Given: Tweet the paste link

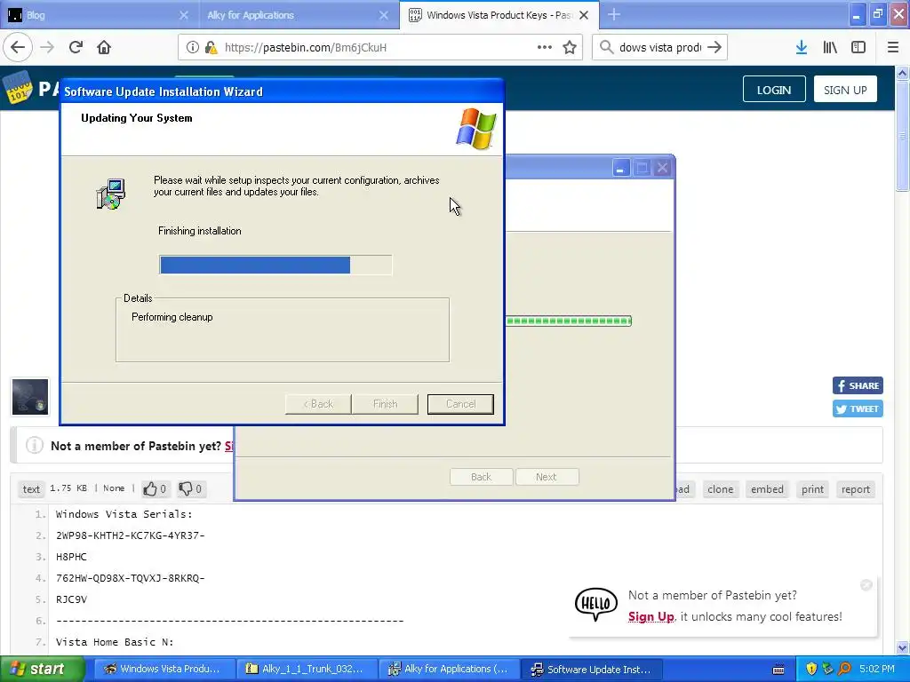Looking at the screenshot, I should coord(858,408).
